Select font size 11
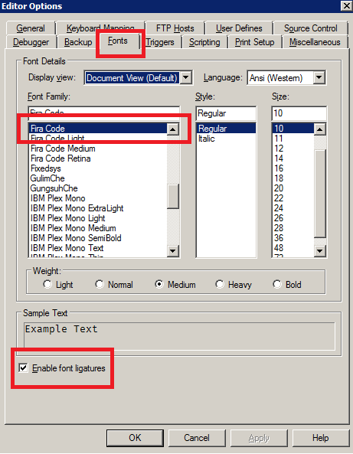The width and height of the screenshot is (353, 454). click(293, 139)
